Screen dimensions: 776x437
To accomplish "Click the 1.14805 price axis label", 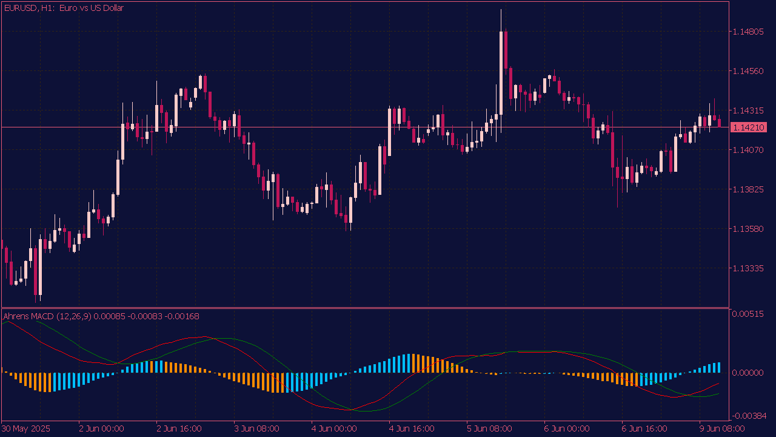I will tap(748, 32).
